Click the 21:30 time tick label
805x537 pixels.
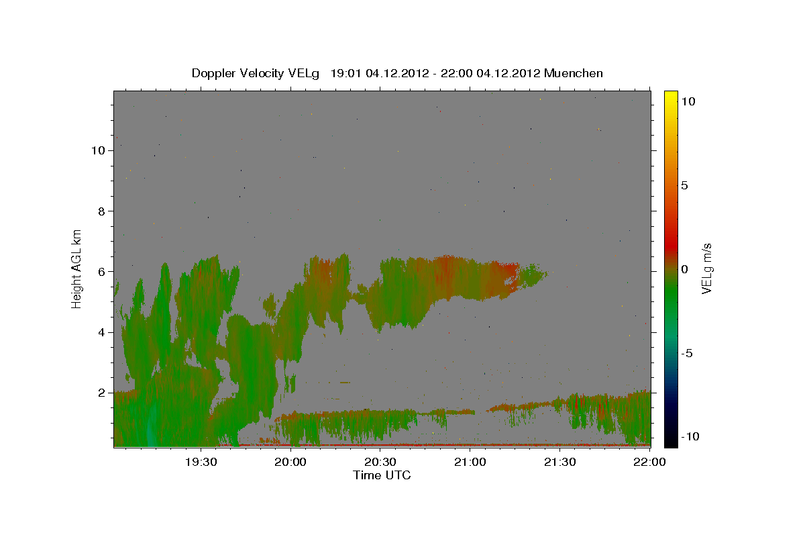point(560,462)
